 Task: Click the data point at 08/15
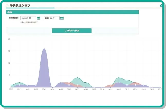tap(143, 85)
